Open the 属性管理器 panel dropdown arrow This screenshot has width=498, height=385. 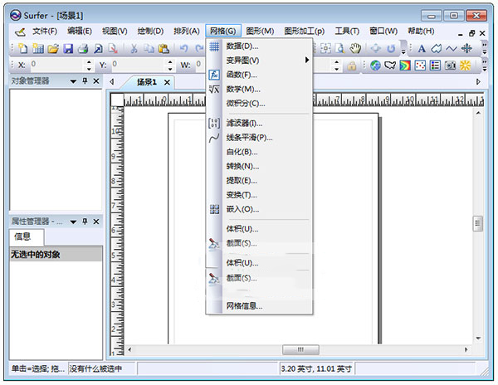(x=73, y=222)
